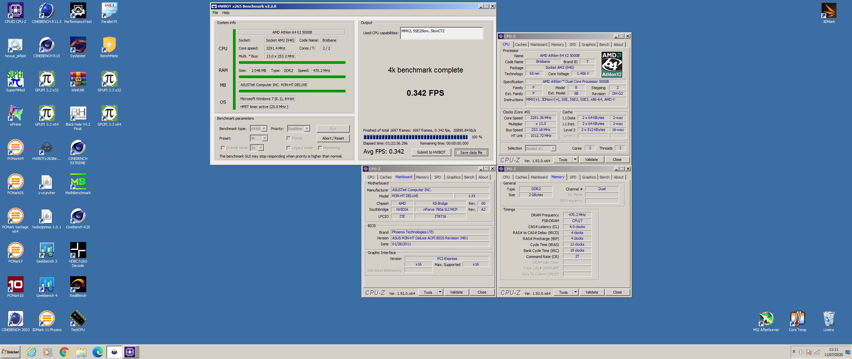Launch MSI Afterburner shortcut

pos(766,321)
